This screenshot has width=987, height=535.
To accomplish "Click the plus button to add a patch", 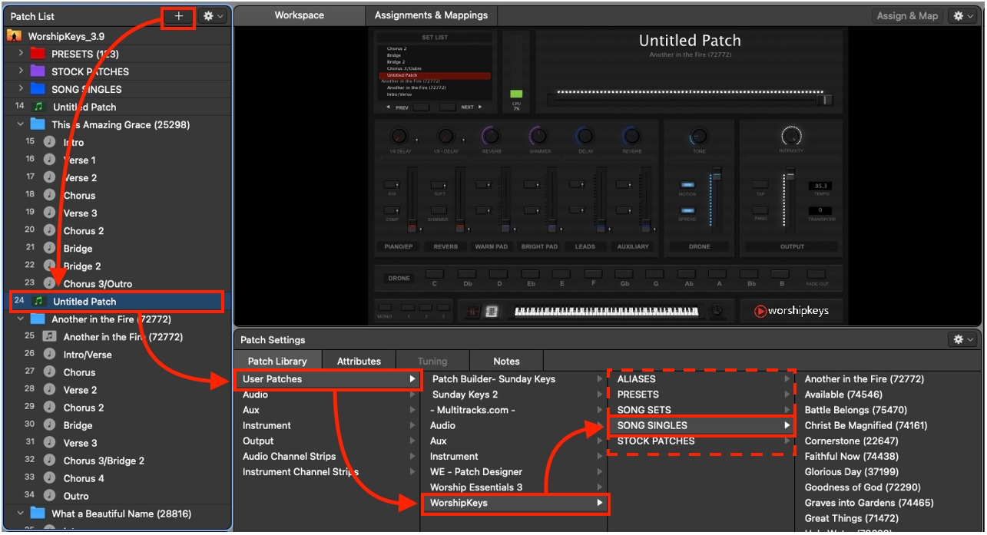I will click(179, 16).
